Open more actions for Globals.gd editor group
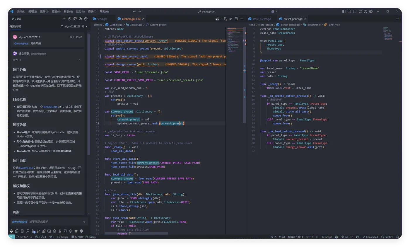 pos(241,19)
